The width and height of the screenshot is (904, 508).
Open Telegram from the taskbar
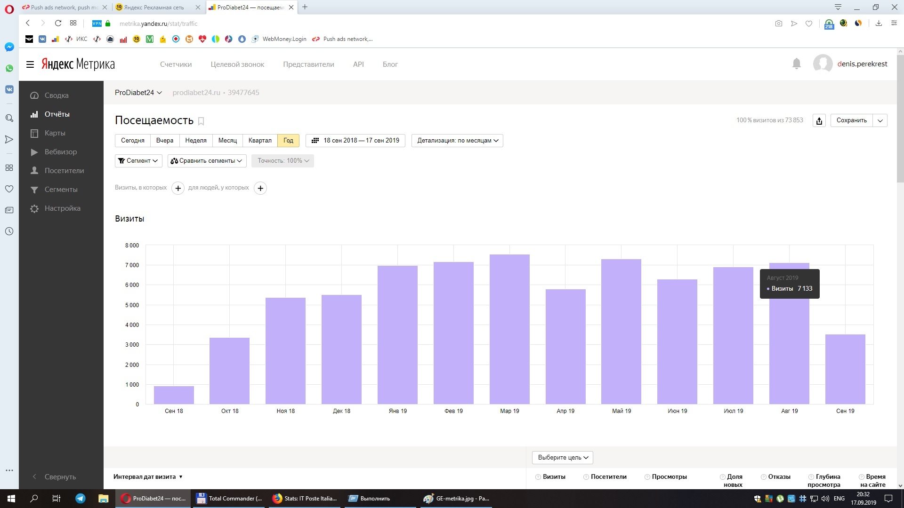click(81, 499)
